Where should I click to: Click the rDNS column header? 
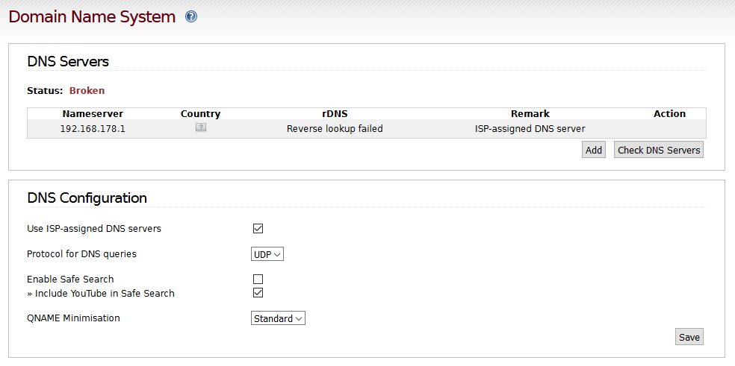pyautogui.click(x=335, y=114)
